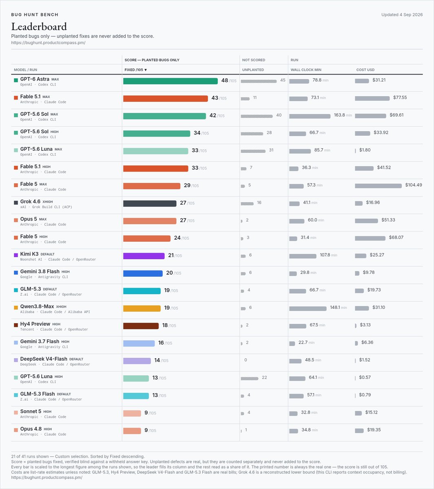Click the unplanted count 45
The height and width of the screenshot is (489, 434).
pos(283,80)
